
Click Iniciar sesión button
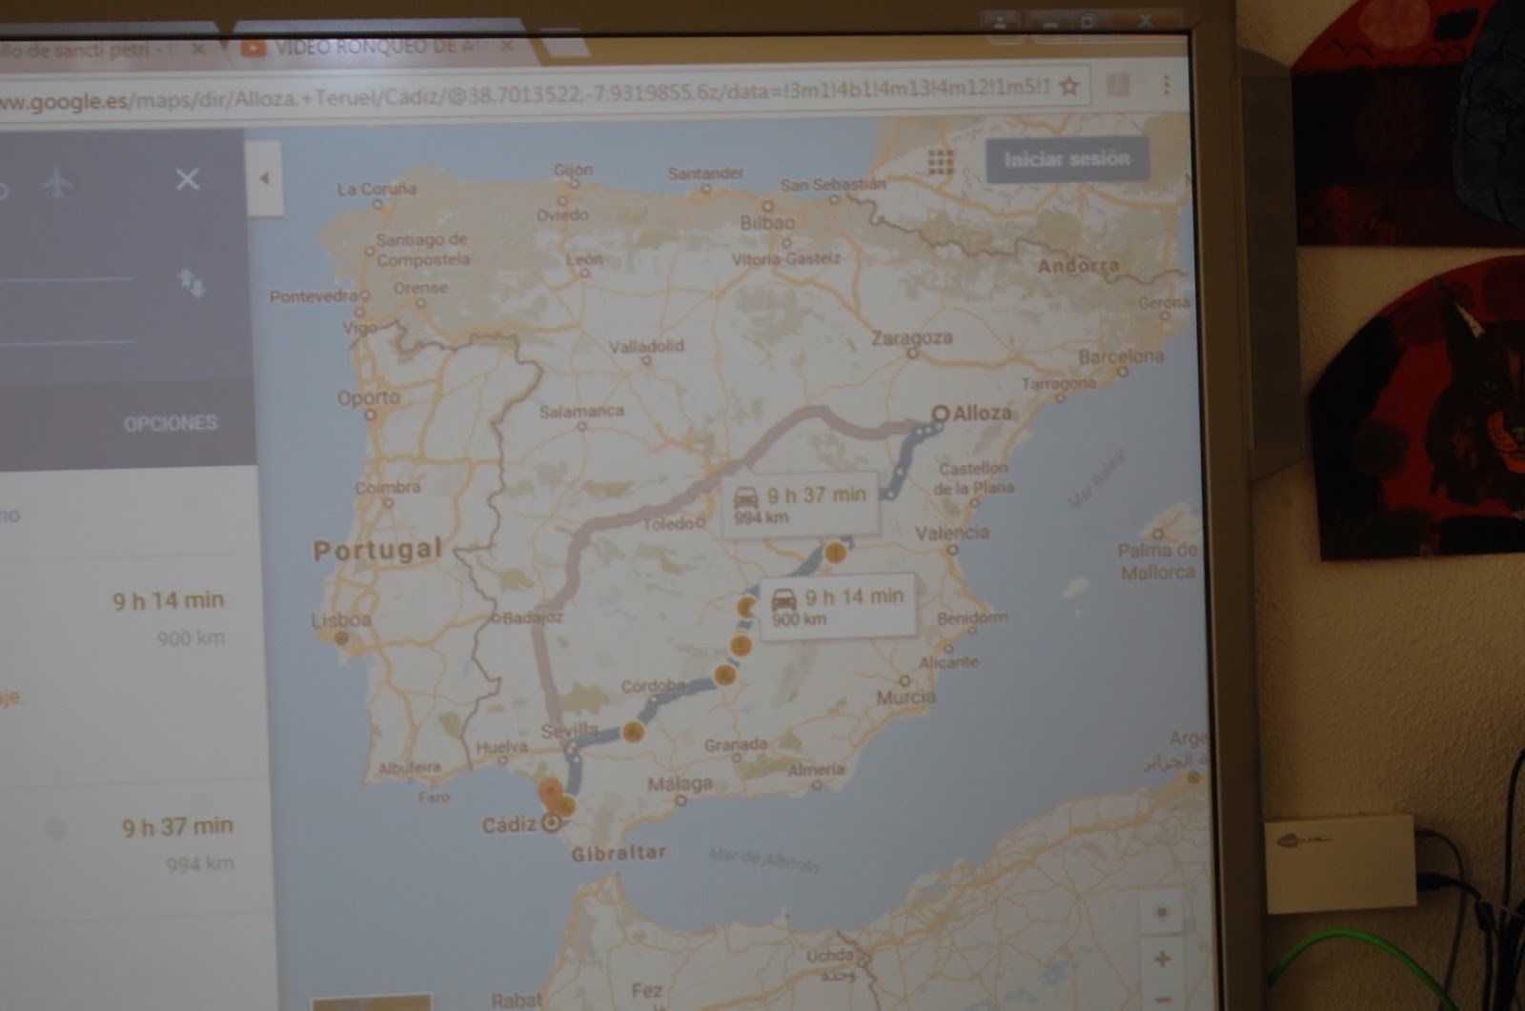[x=1067, y=159]
